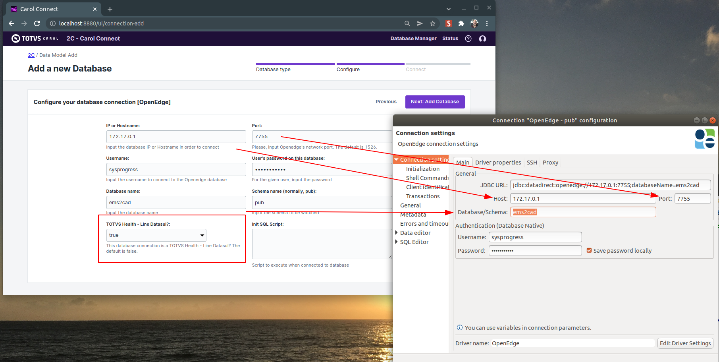Viewport: 719px width, 362px height.
Task: Click the Database name input field
Action: pos(176,203)
